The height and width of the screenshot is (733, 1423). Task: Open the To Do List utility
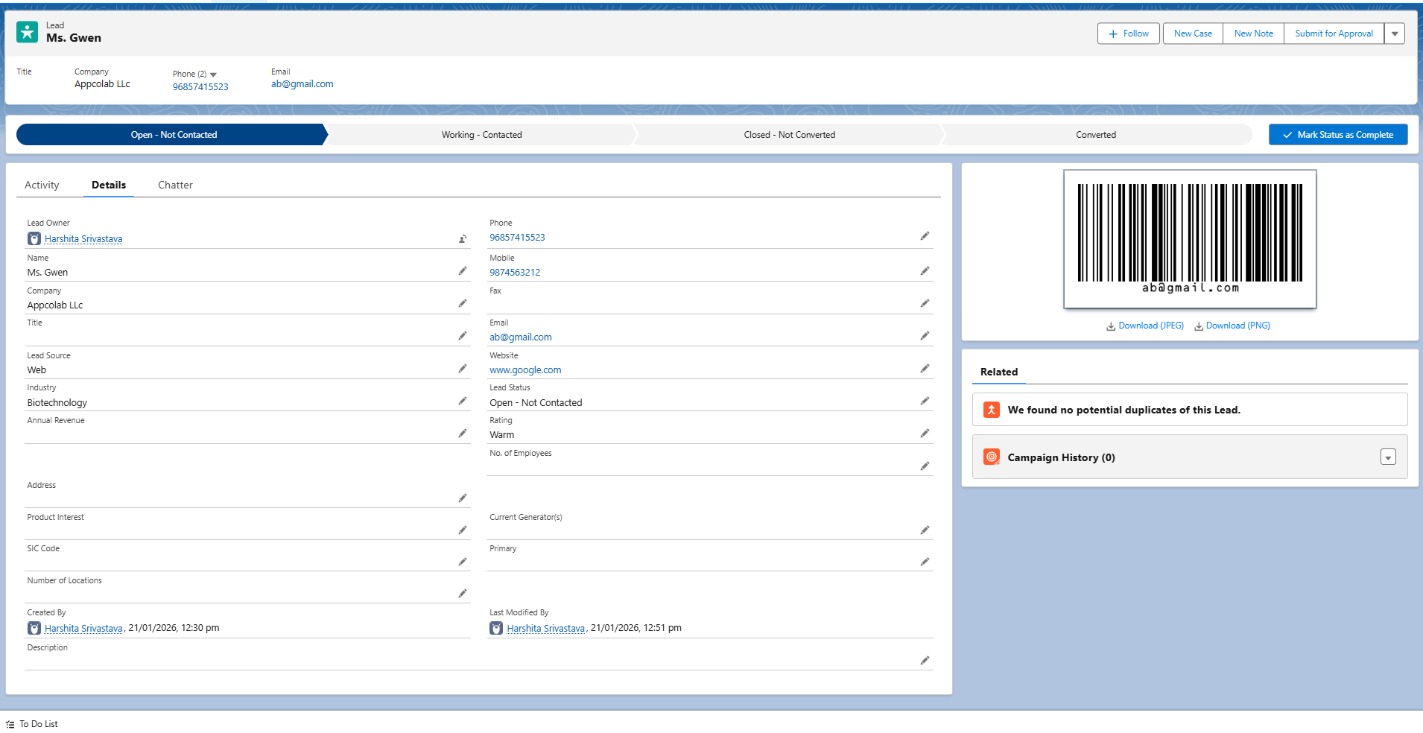[32, 724]
